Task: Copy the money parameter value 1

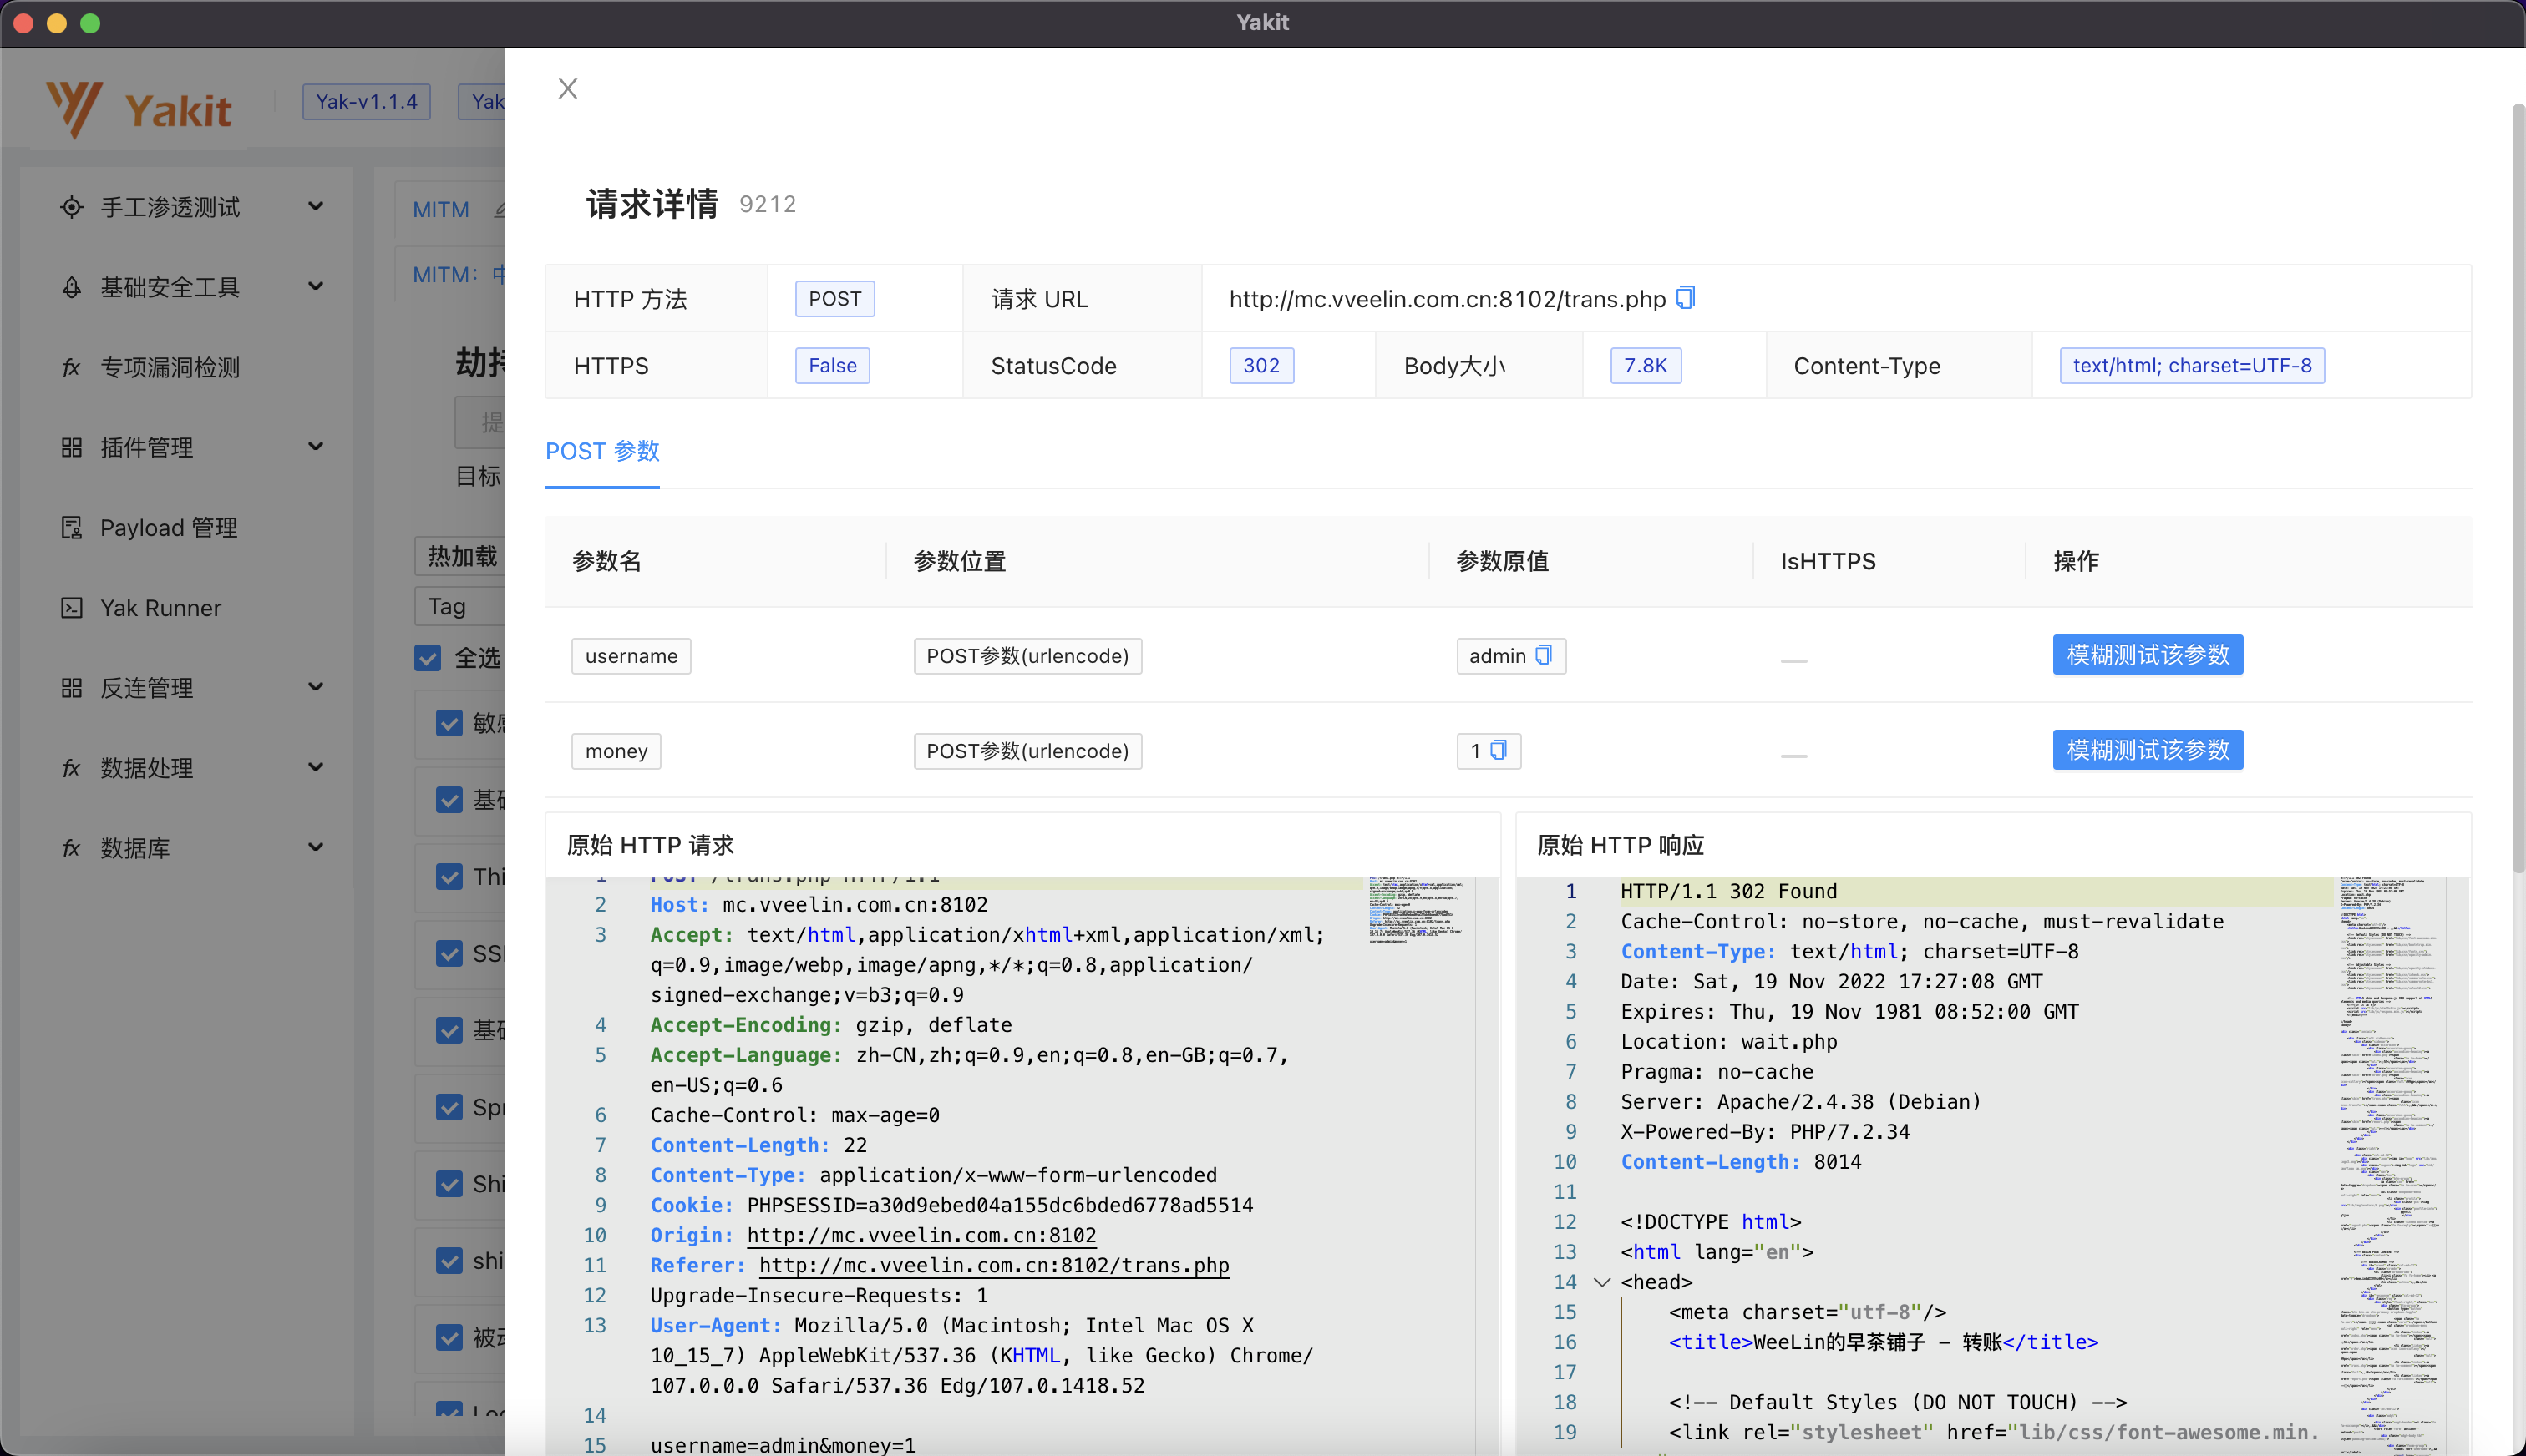Action: click(1498, 750)
